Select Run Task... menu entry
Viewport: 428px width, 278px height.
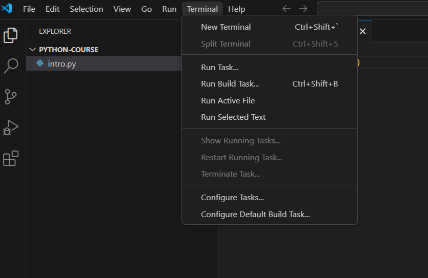pos(219,68)
